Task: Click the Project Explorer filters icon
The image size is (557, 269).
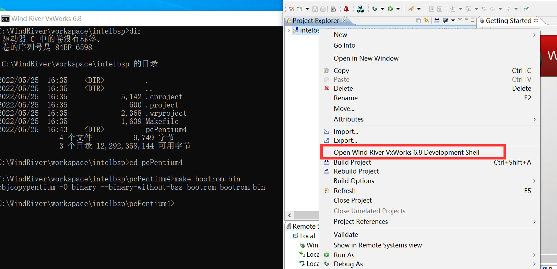Action: pyautogui.click(x=437, y=21)
